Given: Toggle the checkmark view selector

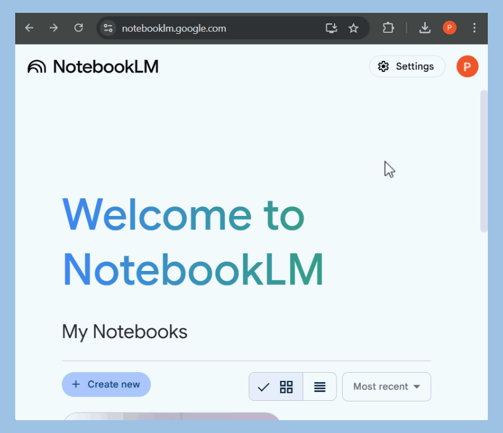Looking at the screenshot, I should (264, 386).
